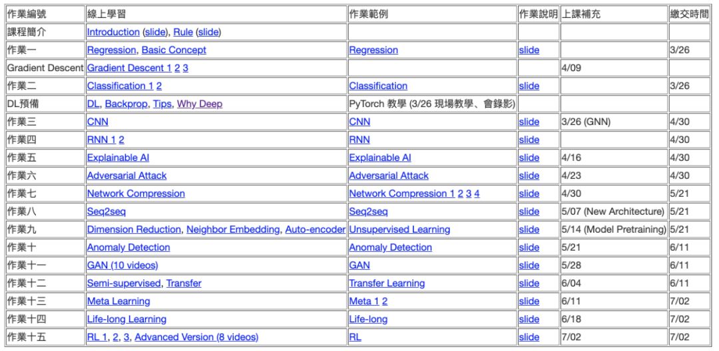Open the Unsupervised Learning example link
The height and width of the screenshot is (351, 719).
399,229
